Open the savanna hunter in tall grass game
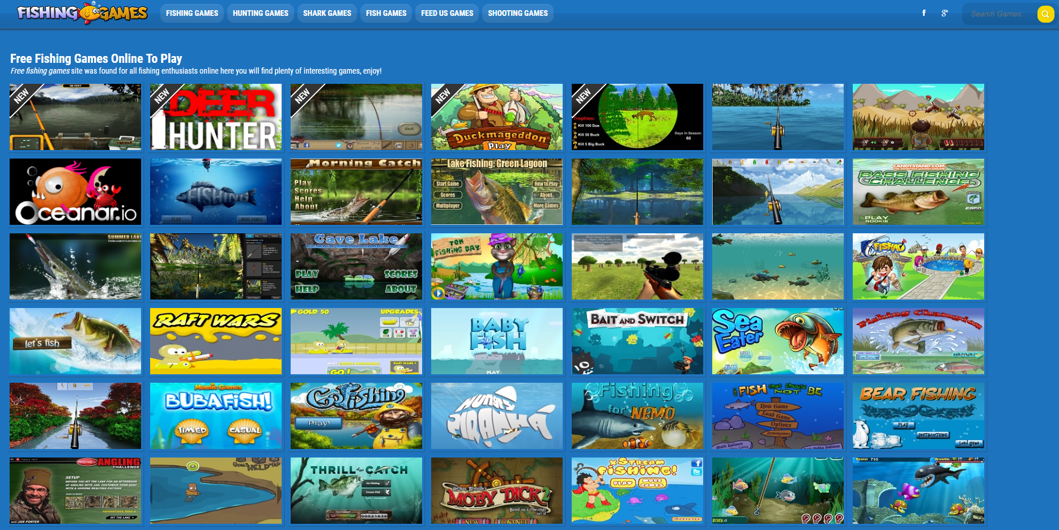Image resolution: width=1059 pixels, height=530 pixels. tap(918, 117)
